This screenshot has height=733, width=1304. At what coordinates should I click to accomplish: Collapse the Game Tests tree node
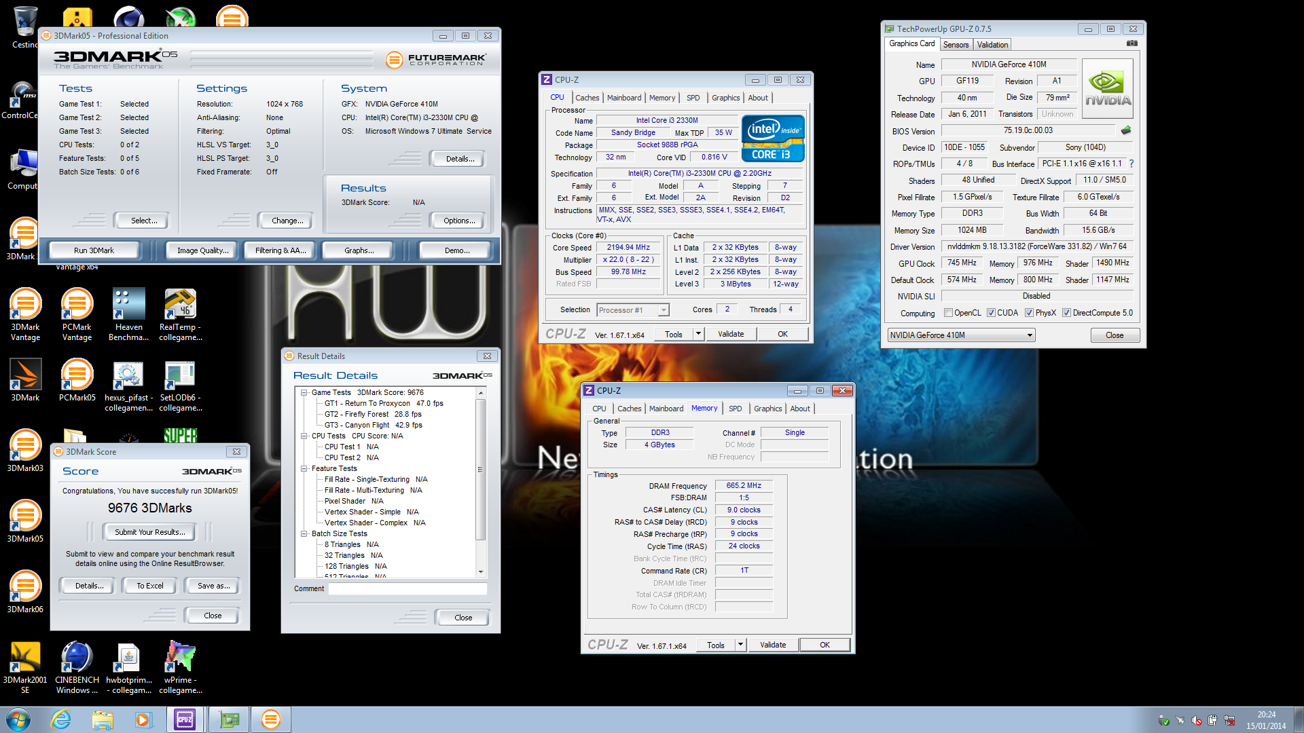pos(304,393)
